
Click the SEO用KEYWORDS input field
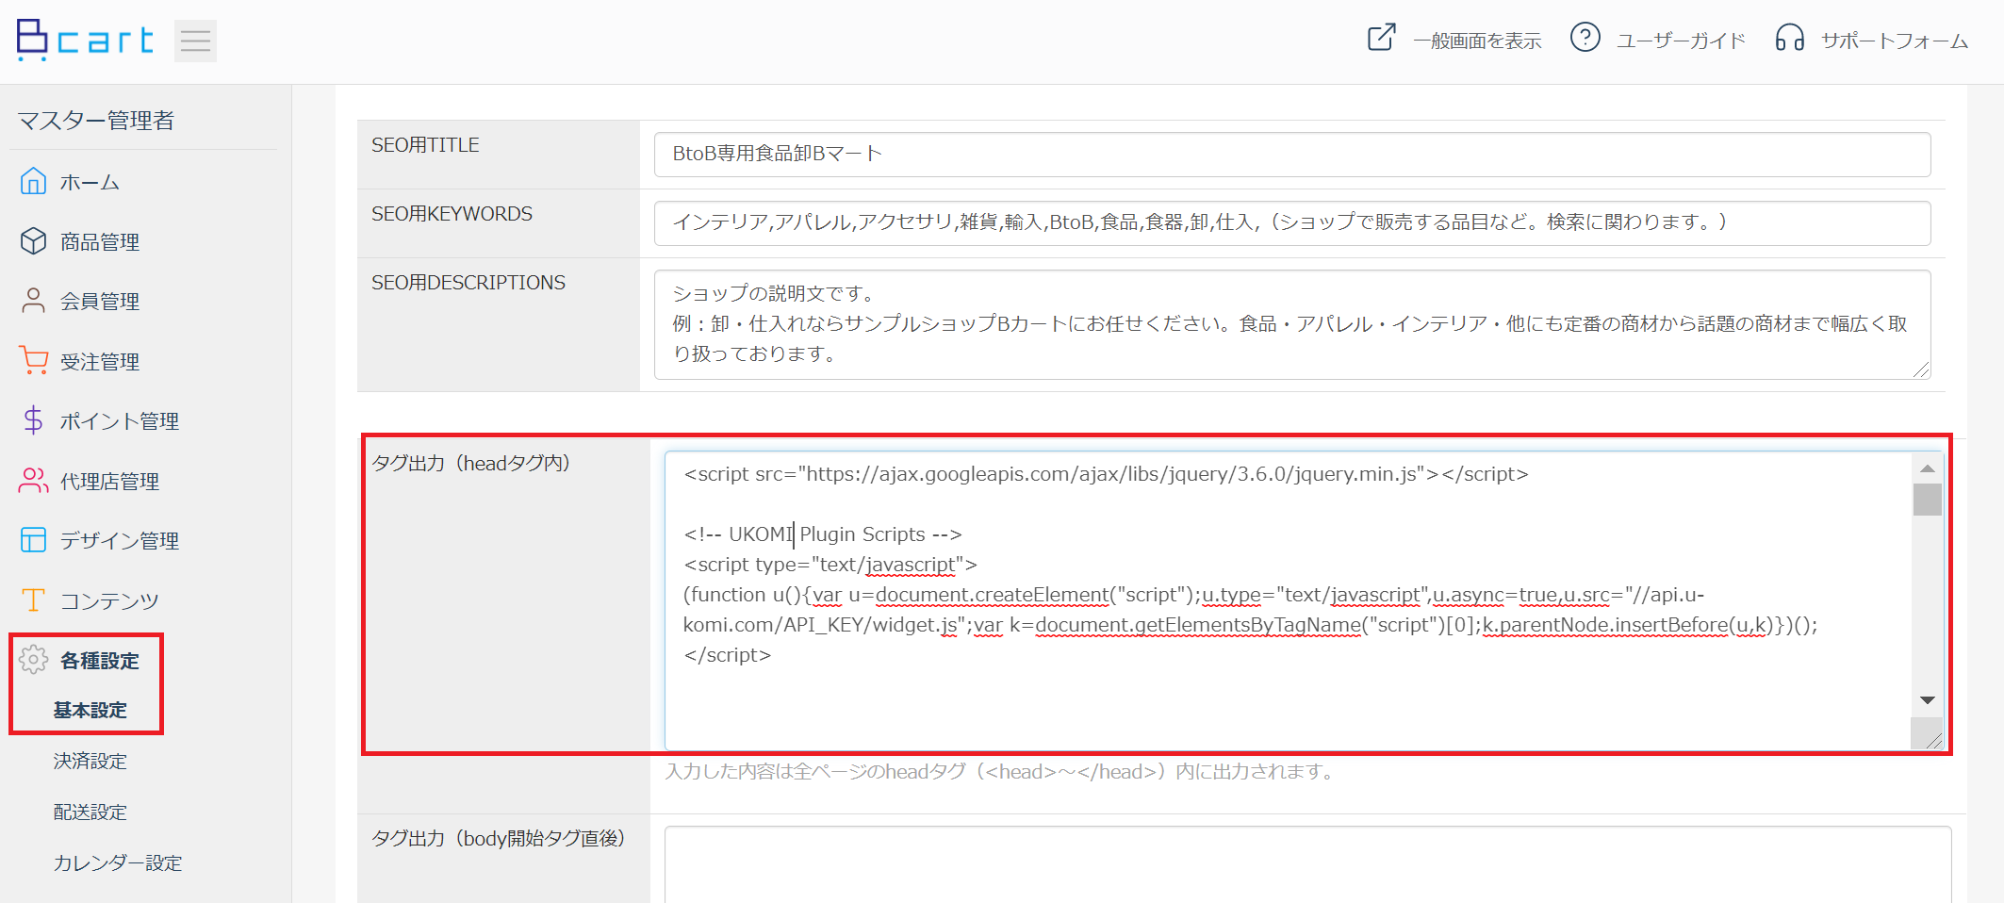1292,223
